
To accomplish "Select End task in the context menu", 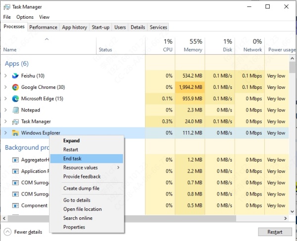I will 87,159.
